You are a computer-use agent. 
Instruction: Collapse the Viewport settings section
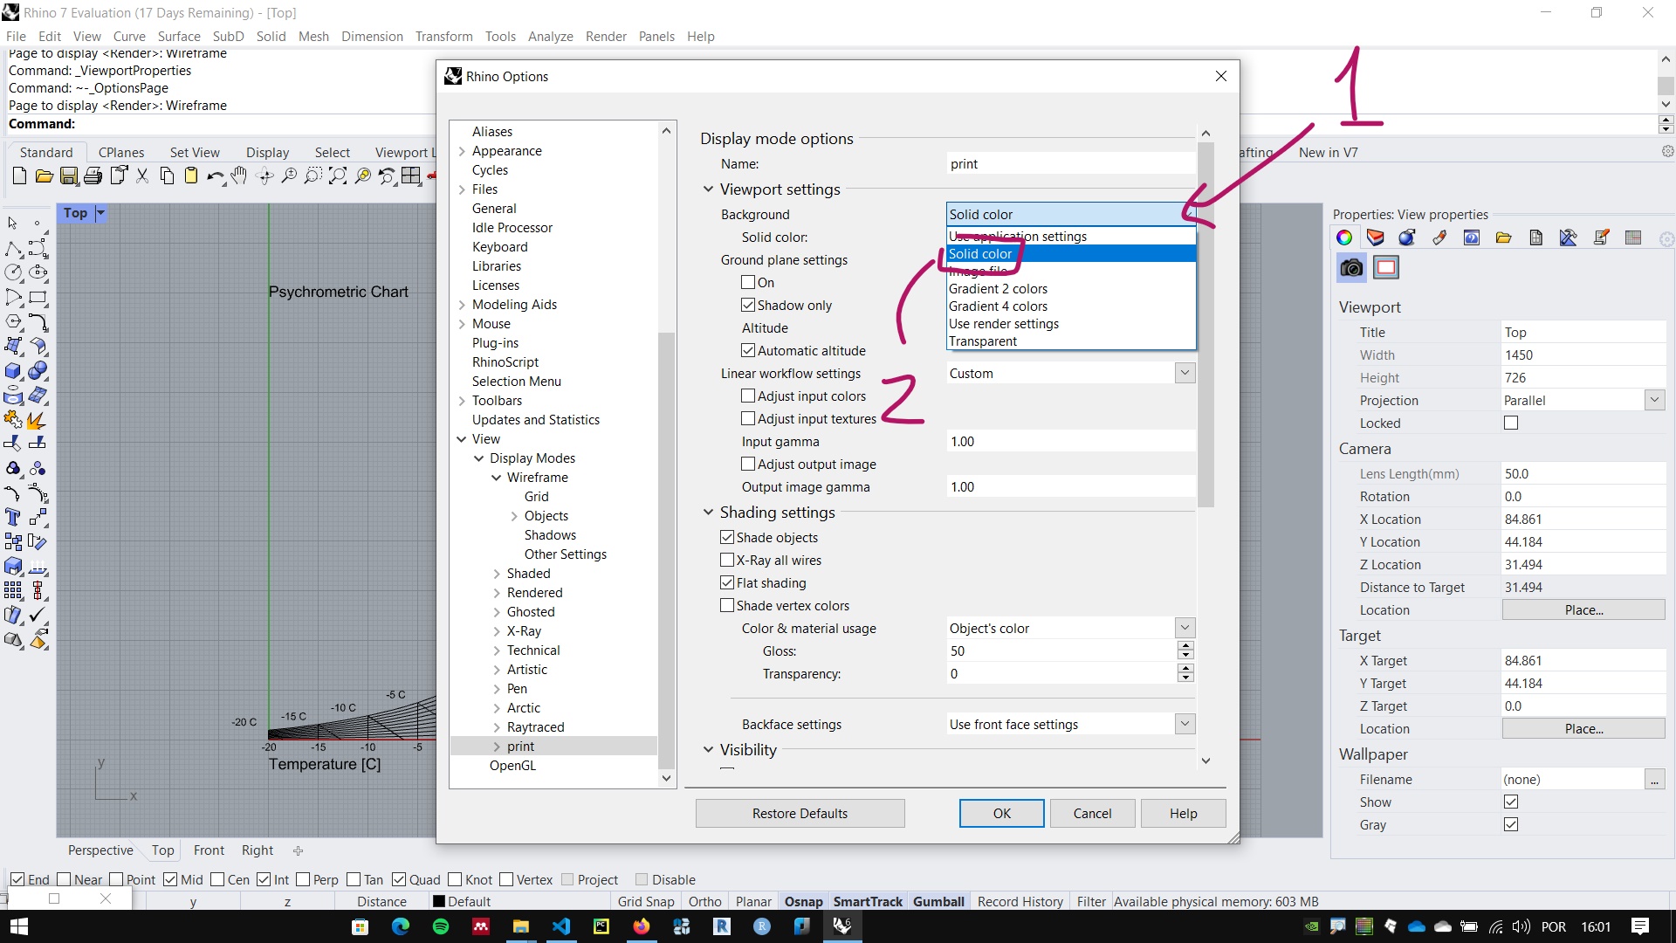pyautogui.click(x=708, y=189)
